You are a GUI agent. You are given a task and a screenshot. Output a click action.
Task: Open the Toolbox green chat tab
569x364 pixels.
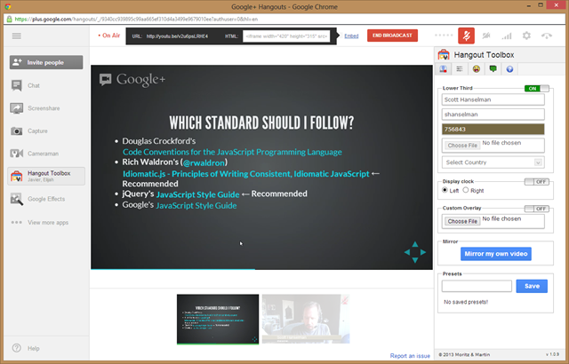[x=493, y=69]
